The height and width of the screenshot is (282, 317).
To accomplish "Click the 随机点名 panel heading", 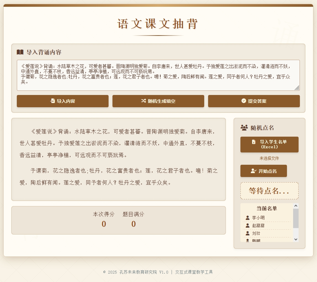I will tap(262, 128).
